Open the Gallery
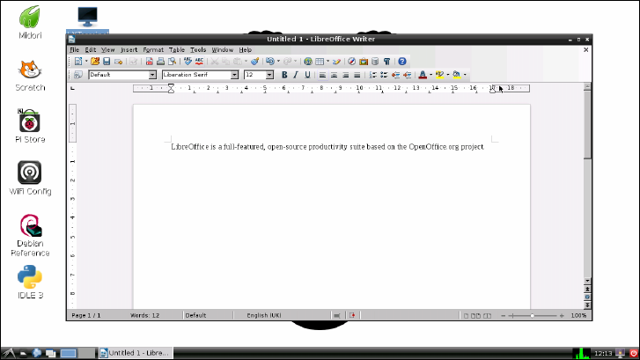This screenshot has width=640, height=360. coord(364,62)
